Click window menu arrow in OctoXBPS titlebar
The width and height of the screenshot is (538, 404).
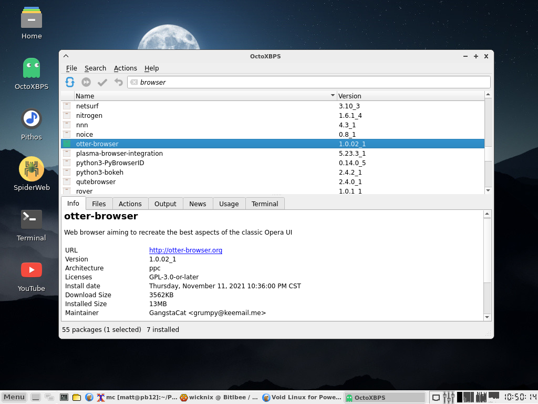coord(66,56)
